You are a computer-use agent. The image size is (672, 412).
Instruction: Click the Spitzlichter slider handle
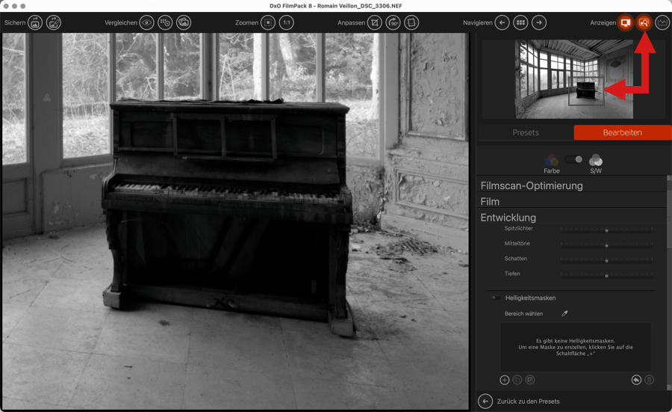tap(606, 230)
